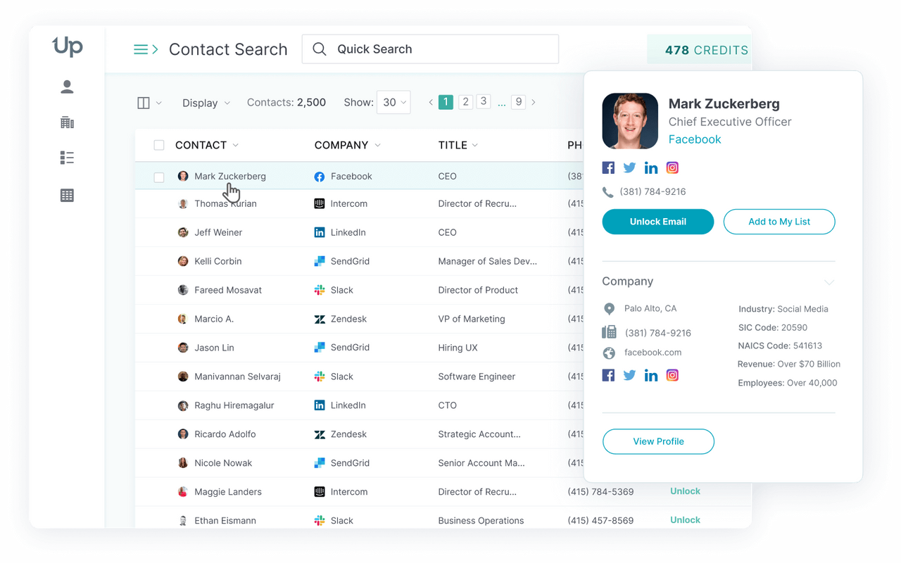The image size is (901, 563).
Task: Select contact Raghu Hiremagalur
Action: click(x=234, y=405)
